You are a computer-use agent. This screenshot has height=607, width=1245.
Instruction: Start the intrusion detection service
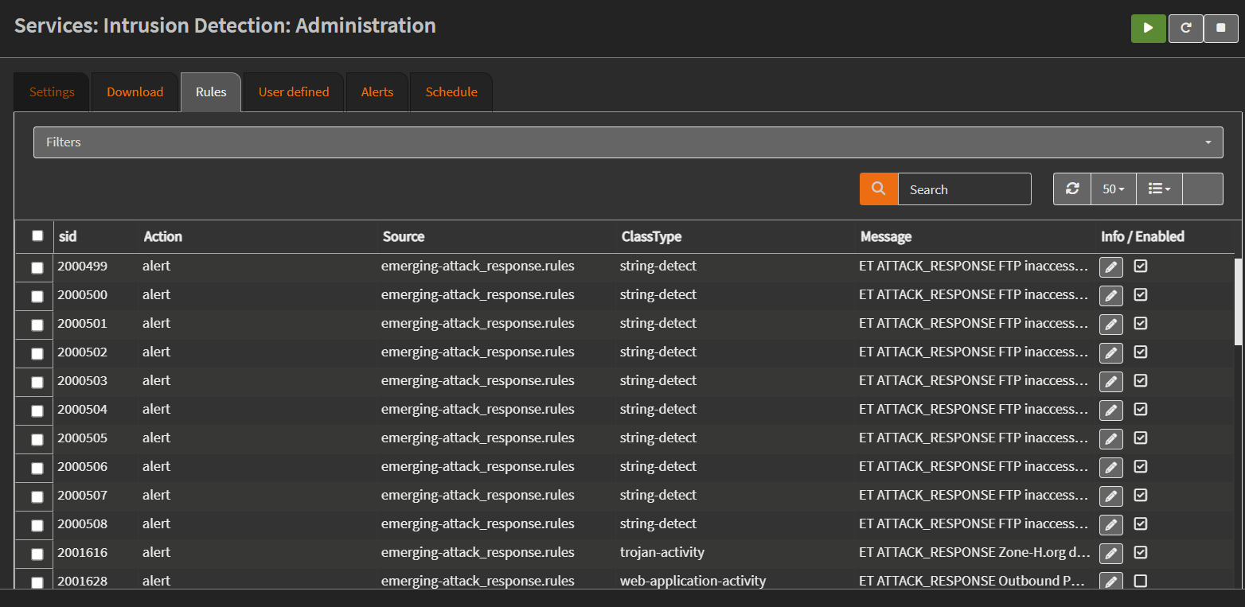click(1148, 28)
